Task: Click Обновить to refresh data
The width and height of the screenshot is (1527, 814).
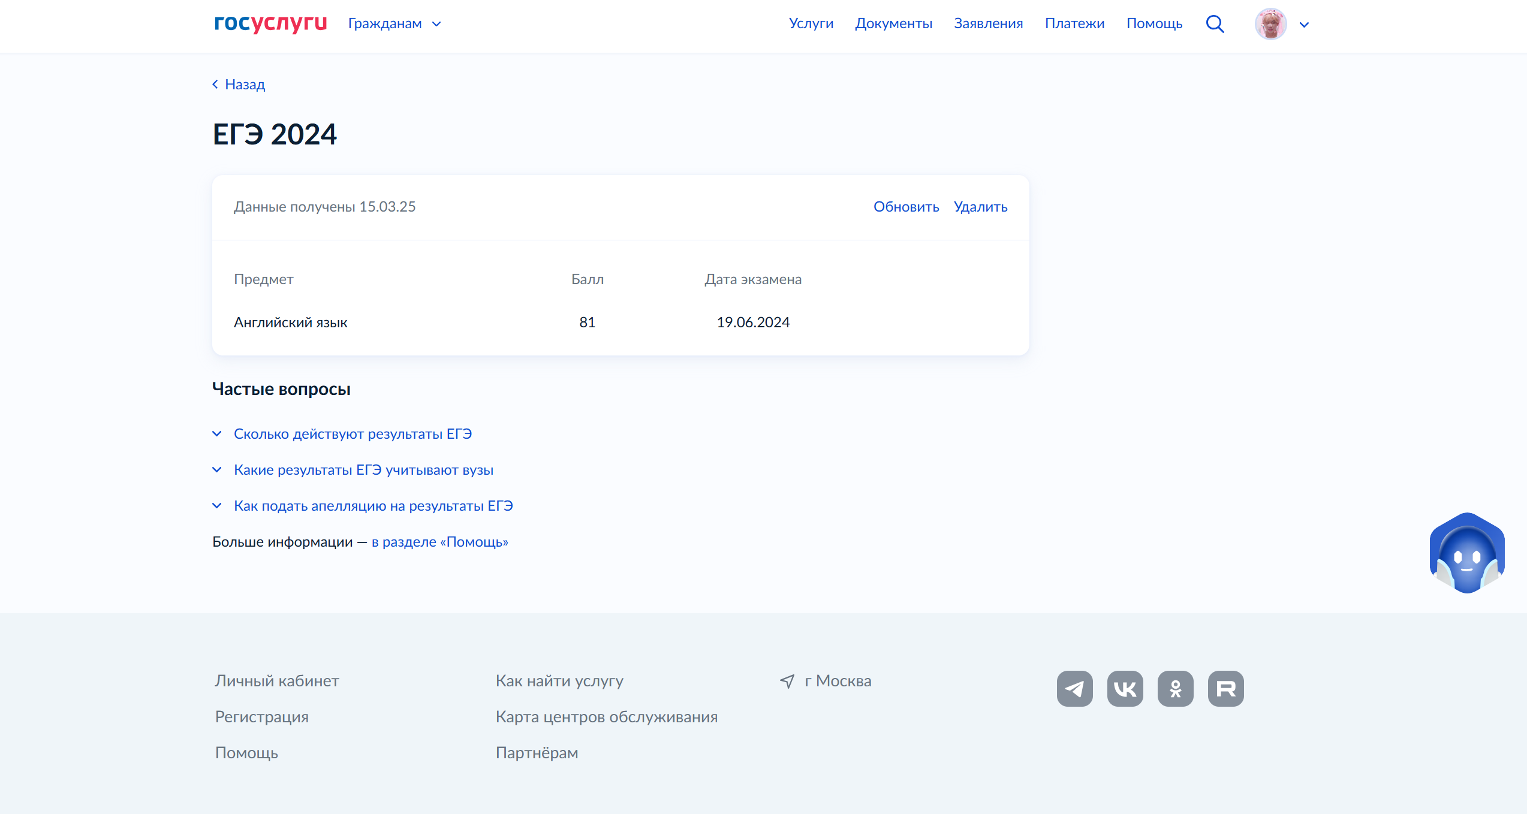Action: 906,207
